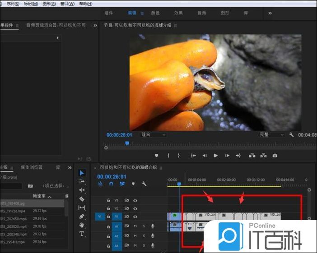Click the program monitor playhead scrubber
317x253 pixels.
127,143
